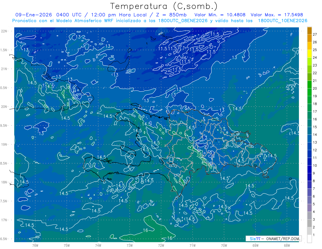The image size is (322, 249).
Task: Click the title "Temperatura (C,somb.)"
Action: tap(164, 6)
